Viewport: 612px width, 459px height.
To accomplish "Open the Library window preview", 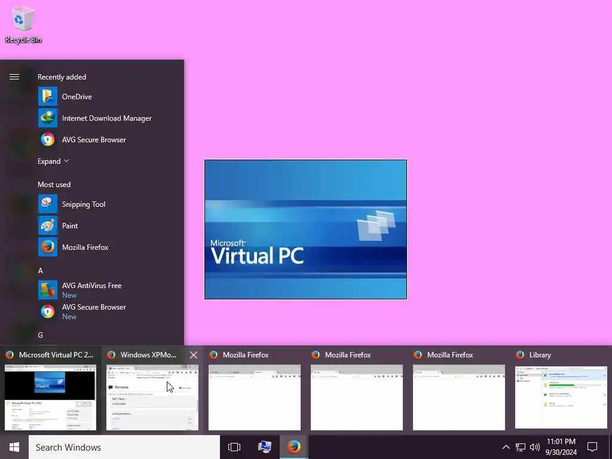I will click(x=561, y=390).
